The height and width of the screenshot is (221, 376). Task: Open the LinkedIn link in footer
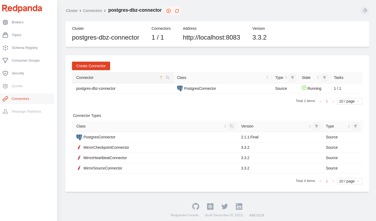pyautogui.click(x=239, y=206)
